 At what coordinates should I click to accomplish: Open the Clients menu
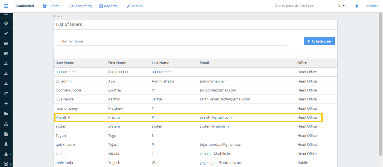click(x=52, y=6)
